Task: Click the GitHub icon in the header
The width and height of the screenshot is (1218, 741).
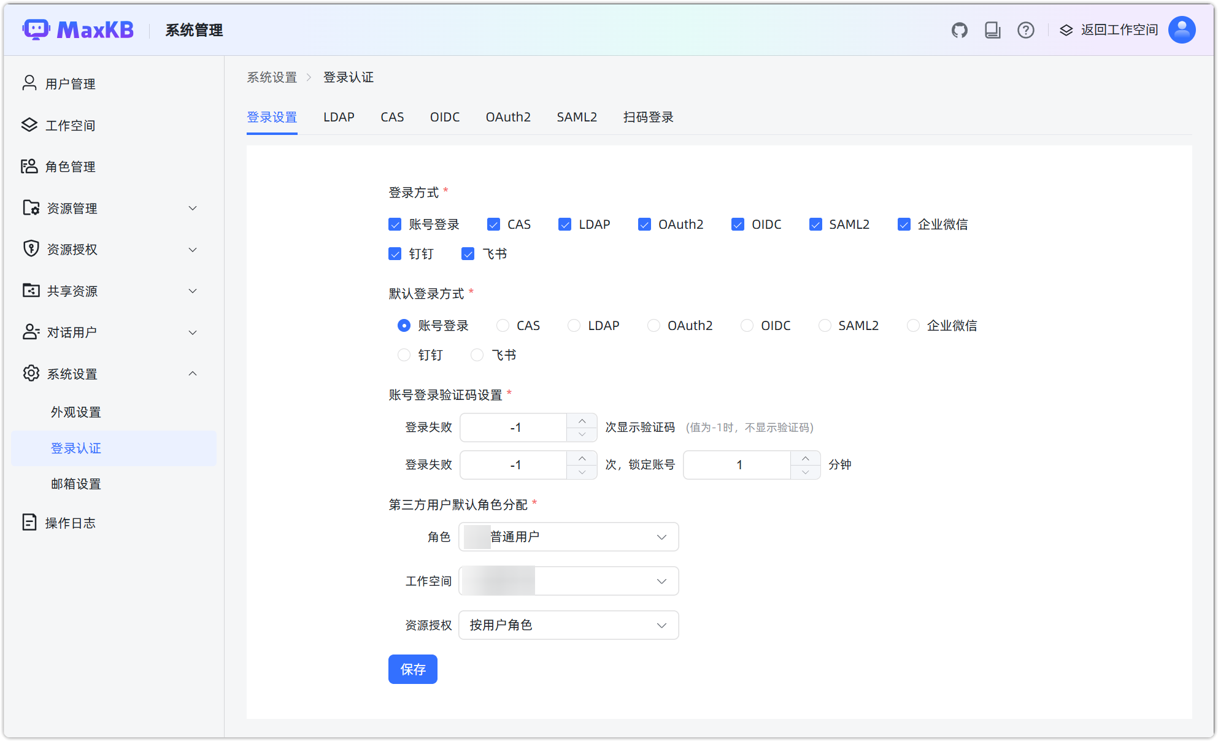Action: click(959, 29)
